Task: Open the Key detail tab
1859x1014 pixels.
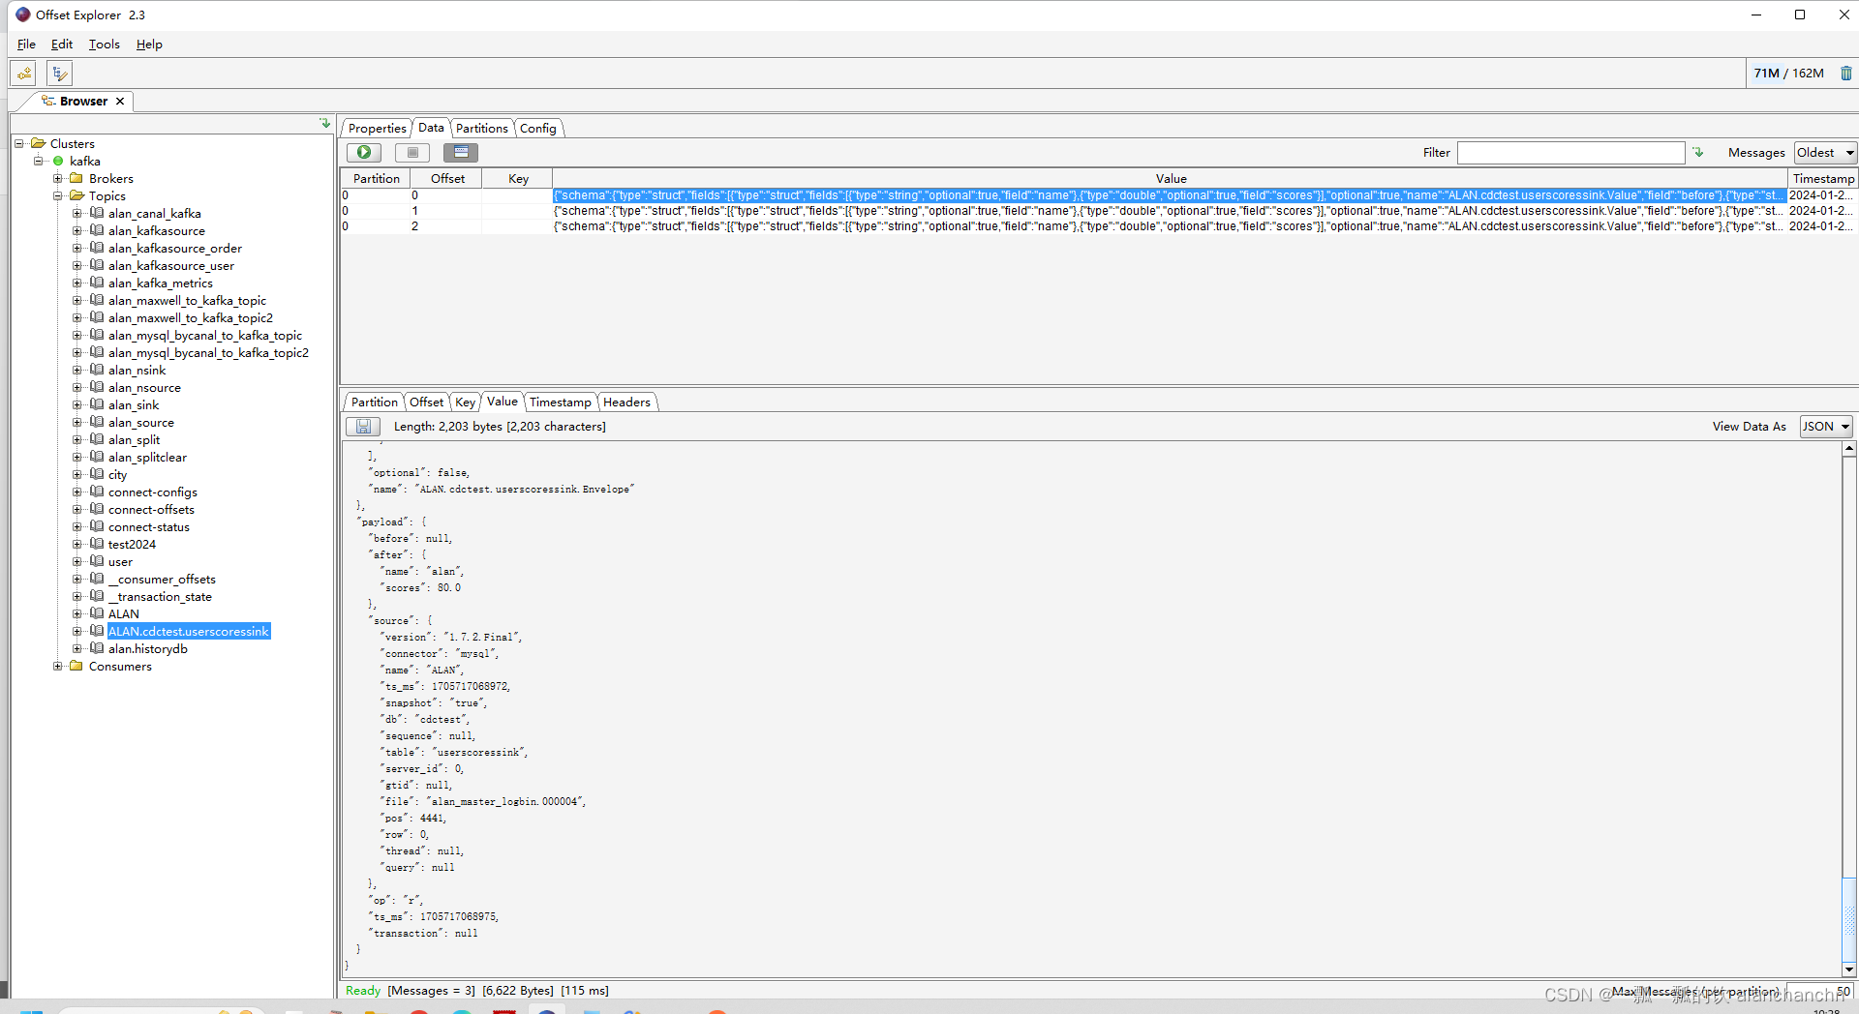Action: (465, 403)
